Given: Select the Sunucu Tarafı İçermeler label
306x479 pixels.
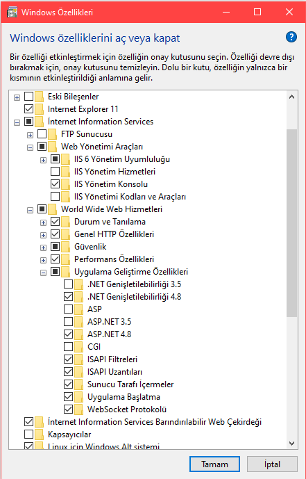Looking at the screenshot, I should coord(130,384).
